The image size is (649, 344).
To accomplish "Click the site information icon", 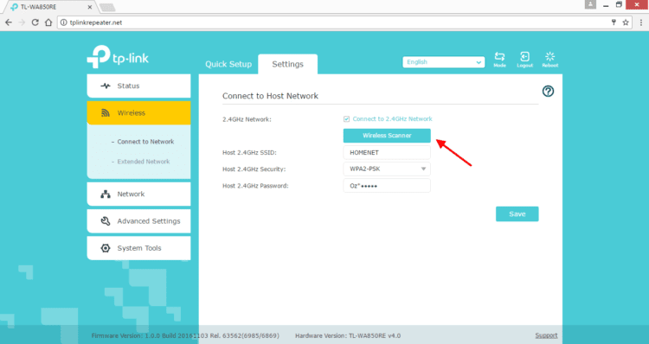I will click(x=63, y=22).
